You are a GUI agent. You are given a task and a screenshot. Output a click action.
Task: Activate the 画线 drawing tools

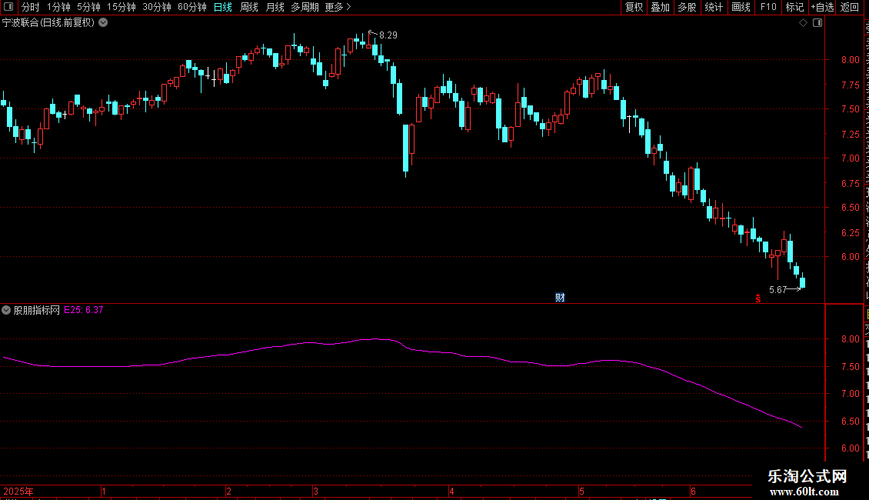[741, 7]
